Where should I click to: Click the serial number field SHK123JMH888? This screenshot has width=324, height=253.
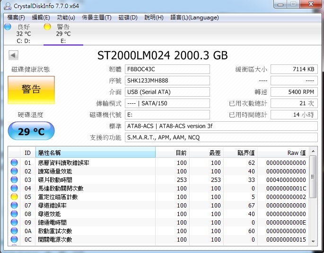[x=167, y=81]
